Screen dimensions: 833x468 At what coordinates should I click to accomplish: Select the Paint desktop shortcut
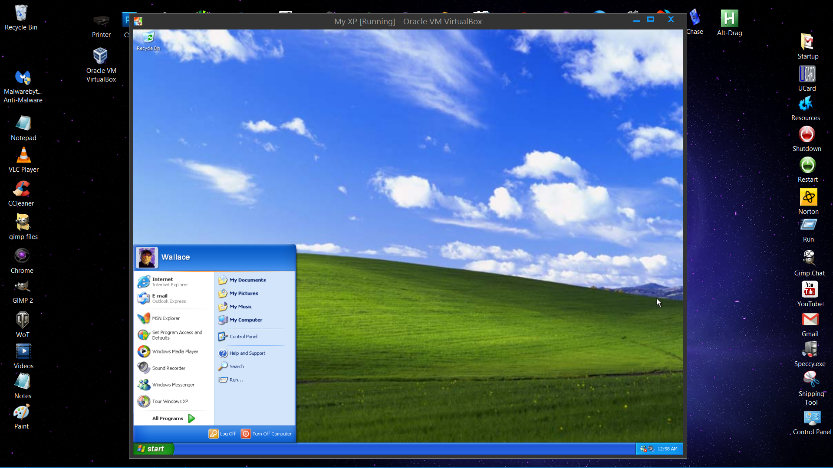21,417
